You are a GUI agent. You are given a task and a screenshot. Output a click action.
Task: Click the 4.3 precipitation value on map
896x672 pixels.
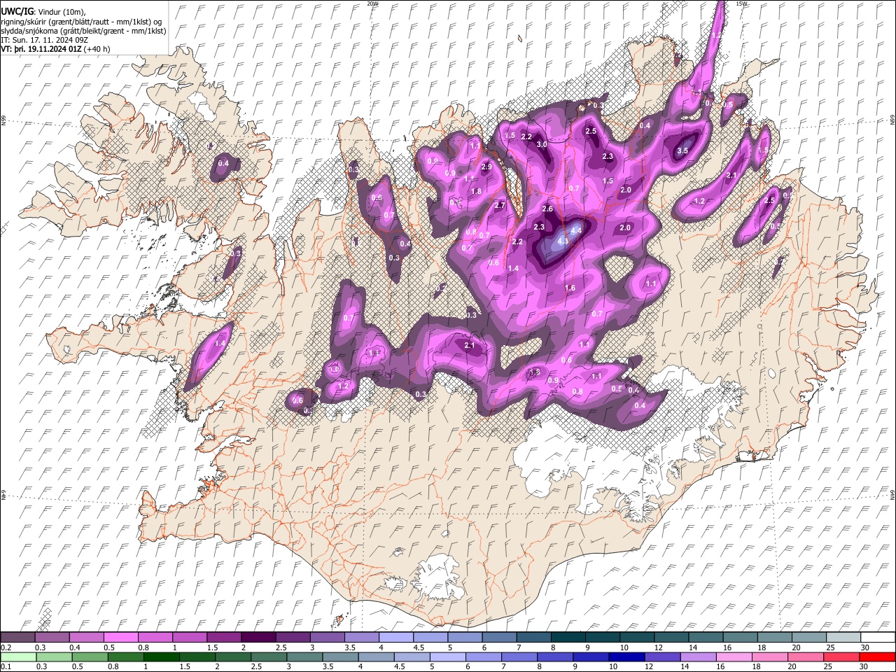tap(562, 241)
